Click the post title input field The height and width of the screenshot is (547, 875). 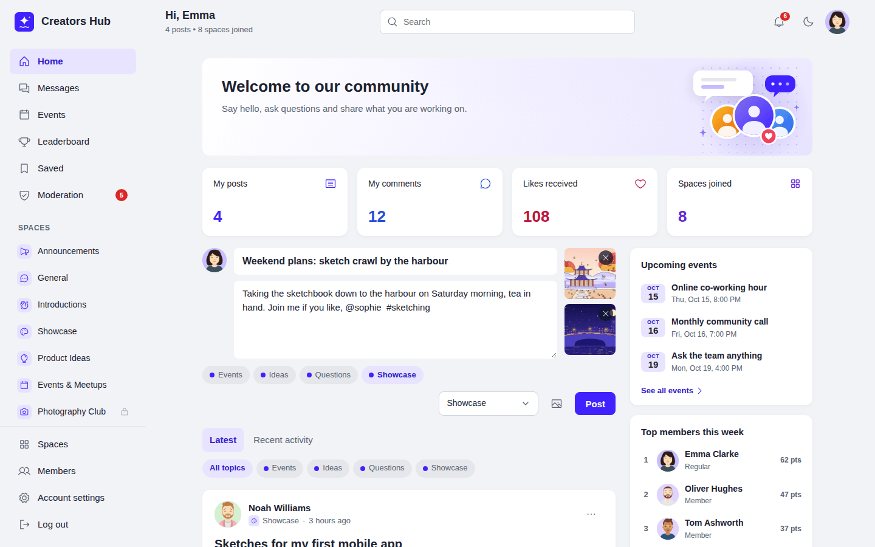(x=396, y=261)
